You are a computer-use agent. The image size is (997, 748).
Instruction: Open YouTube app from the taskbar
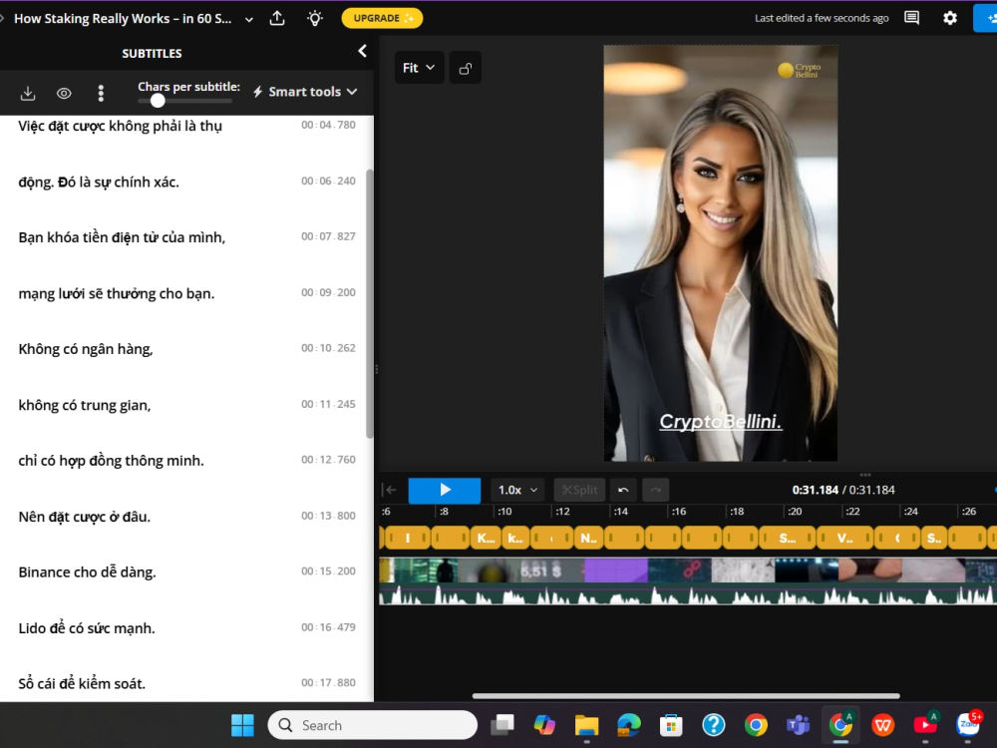[925, 725]
